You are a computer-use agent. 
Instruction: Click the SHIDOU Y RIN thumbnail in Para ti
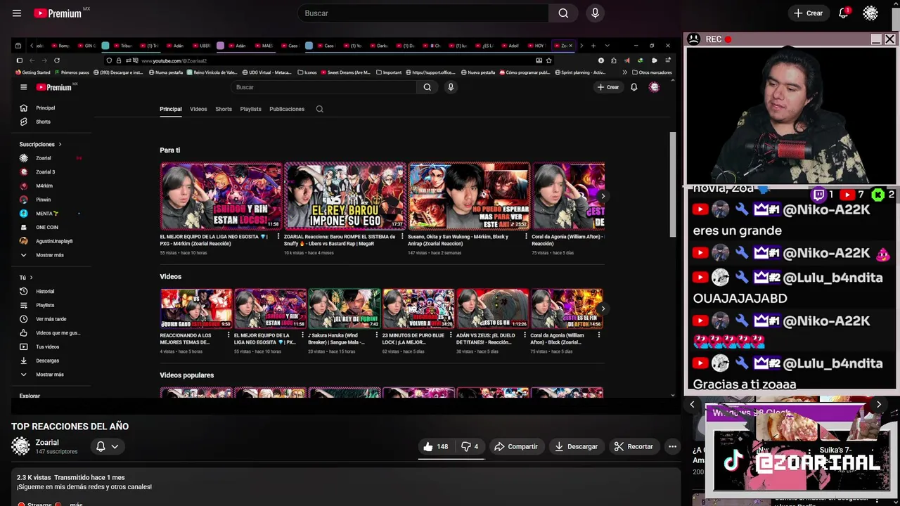click(221, 196)
